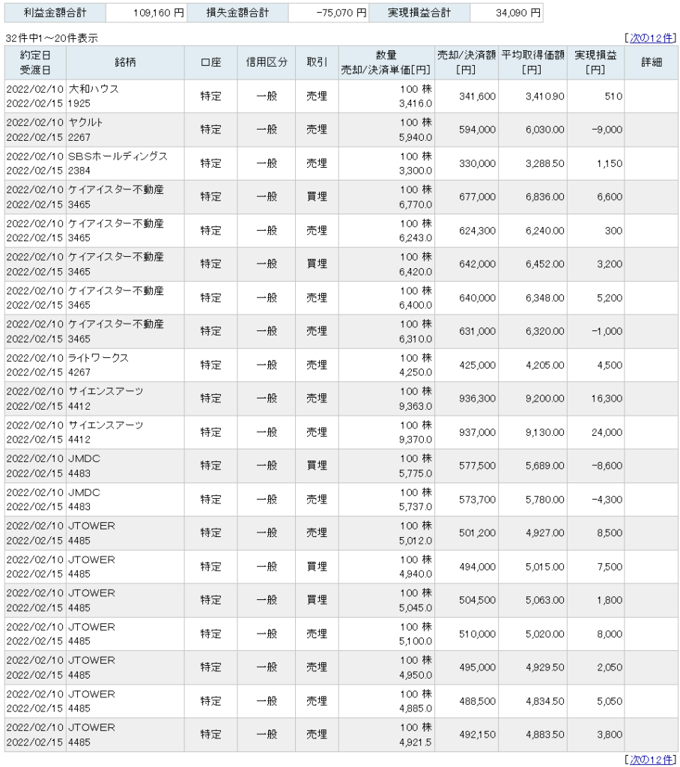Screen dimensions: 680x767
Task: Click the 口座 column header
Action: pos(211,63)
